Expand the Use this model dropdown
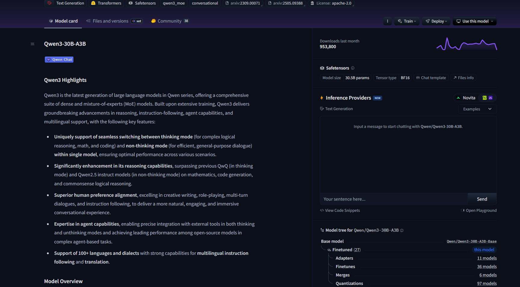Viewport: 520px width, 287px height. (x=475, y=21)
